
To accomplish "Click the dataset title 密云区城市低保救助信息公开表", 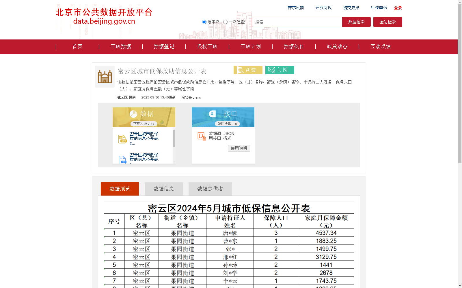I will point(162,71).
